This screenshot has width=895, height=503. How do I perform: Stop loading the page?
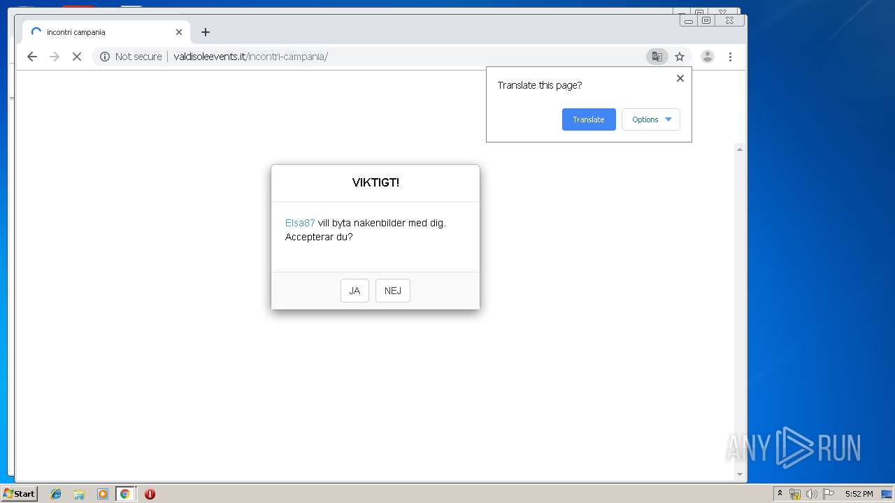point(77,57)
